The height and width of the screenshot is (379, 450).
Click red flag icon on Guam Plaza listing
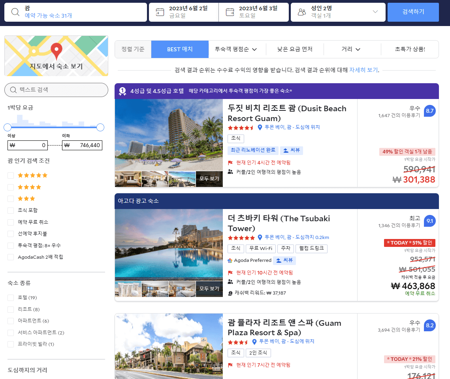[230, 365]
